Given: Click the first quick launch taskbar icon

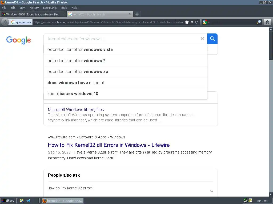Looking at the screenshot, I should 22,201.
